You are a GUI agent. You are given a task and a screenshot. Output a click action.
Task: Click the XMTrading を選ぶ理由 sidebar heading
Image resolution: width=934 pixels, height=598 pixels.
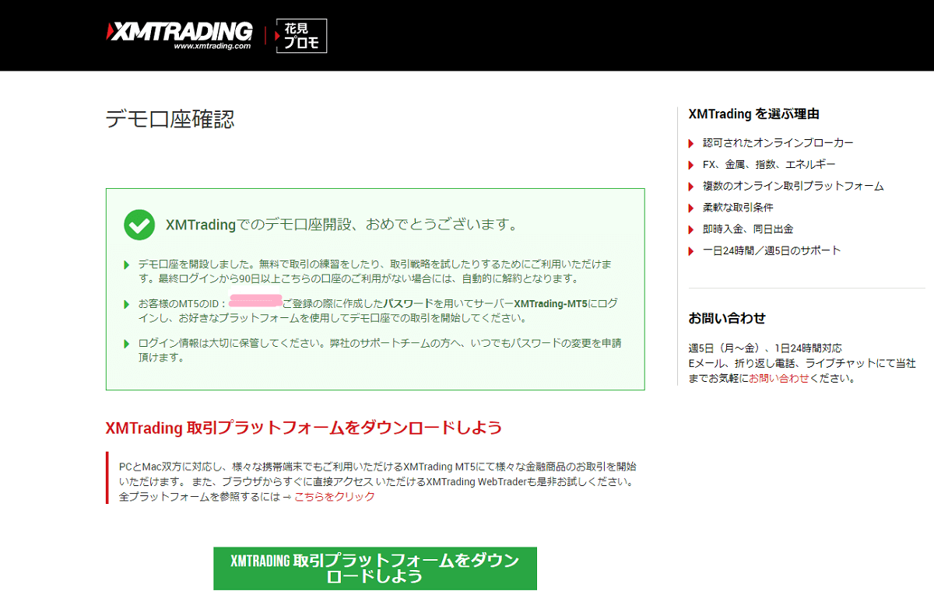pyautogui.click(x=754, y=114)
